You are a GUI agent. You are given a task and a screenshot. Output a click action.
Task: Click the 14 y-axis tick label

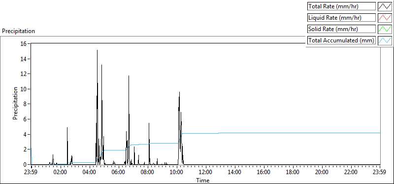(24, 59)
